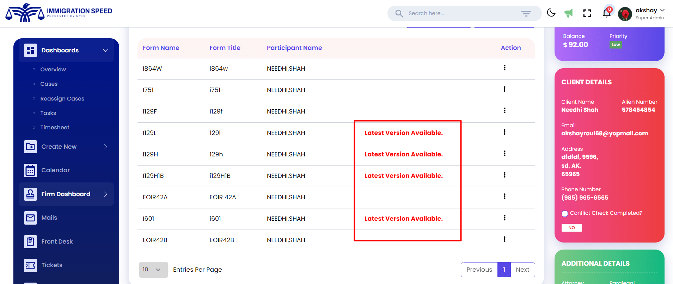
Task: Collapse the Dashboards sidebar section
Action: [x=66, y=50]
